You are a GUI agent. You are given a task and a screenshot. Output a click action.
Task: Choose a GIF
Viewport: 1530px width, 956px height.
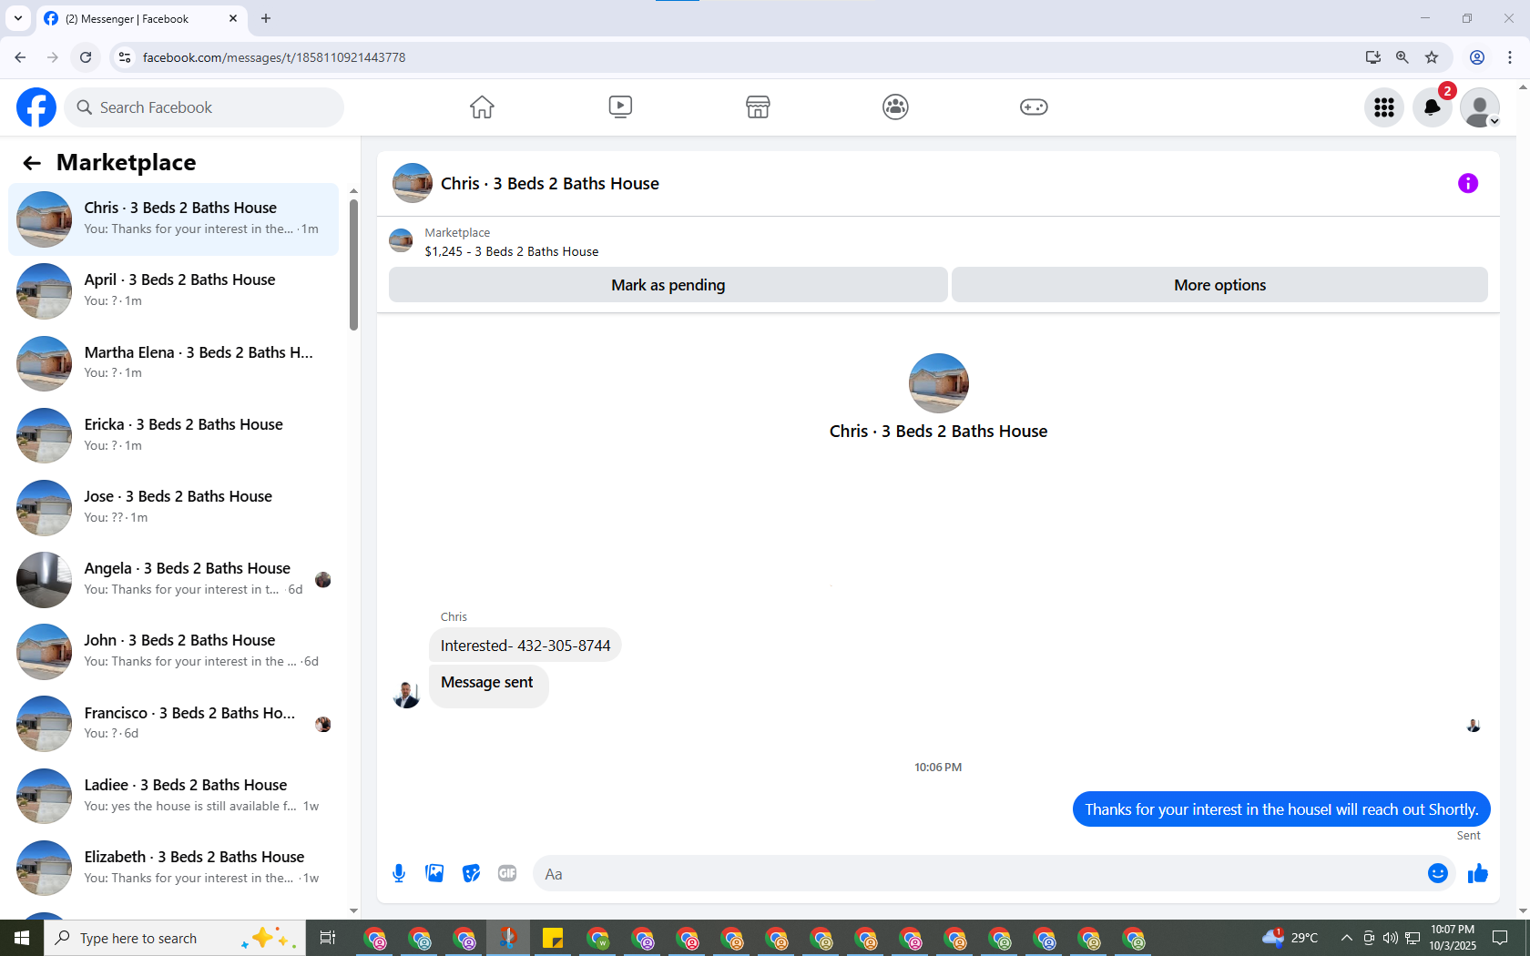click(x=507, y=874)
